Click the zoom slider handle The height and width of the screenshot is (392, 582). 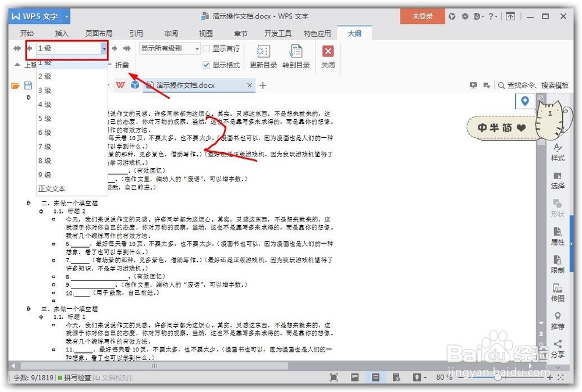click(x=498, y=377)
